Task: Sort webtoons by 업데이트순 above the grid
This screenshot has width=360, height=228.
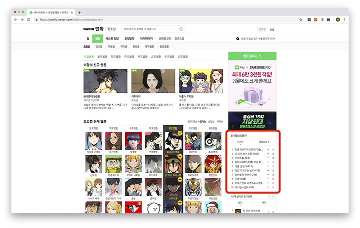Action: 192,121
